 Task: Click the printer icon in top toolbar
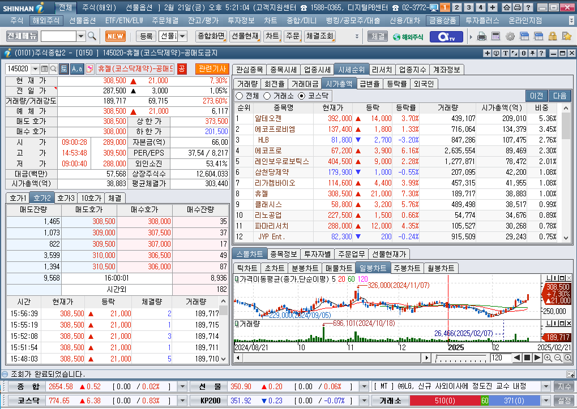point(482,36)
